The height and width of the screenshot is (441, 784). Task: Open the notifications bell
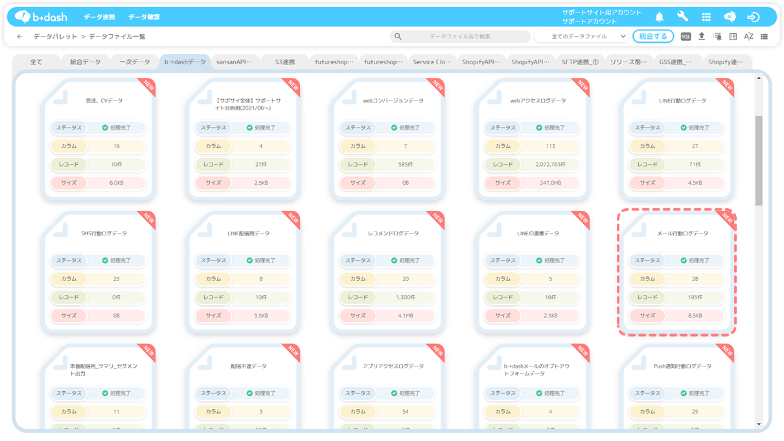click(x=659, y=17)
